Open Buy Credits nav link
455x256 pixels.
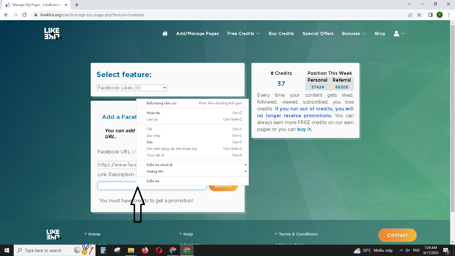point(281,34)
